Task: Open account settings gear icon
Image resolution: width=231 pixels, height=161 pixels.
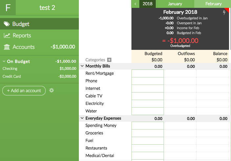Action: pos(51,90)
